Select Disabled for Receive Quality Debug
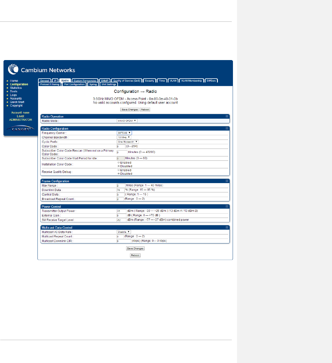 (x=119, y=174)
